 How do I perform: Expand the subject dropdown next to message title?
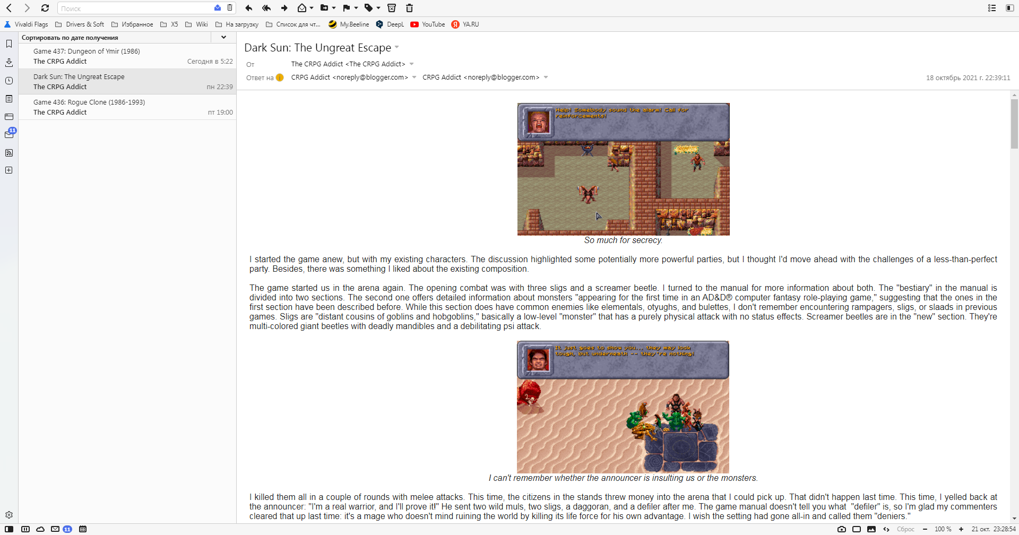coord(397,47)
